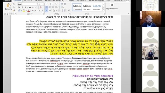The height and width of the screenshot is (93, 165).
Task: Align text left
Action: pyautogui.click(x=46, y=7)
